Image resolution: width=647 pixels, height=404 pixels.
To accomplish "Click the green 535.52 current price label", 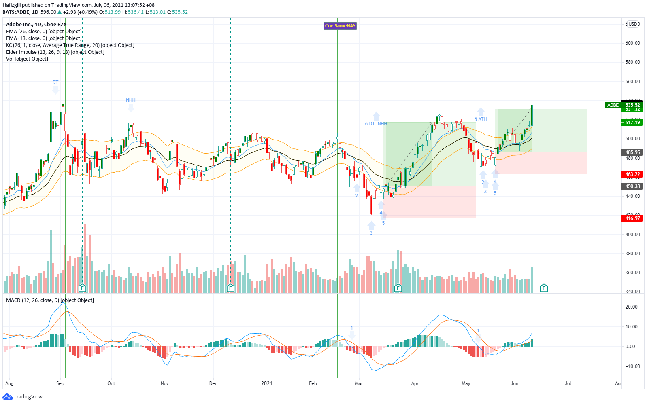I will tap(632, 105).
